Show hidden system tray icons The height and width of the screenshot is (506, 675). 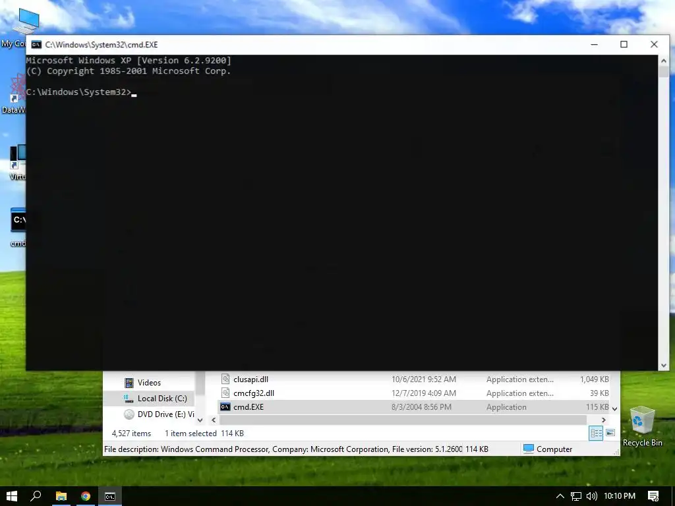coord(560,496)
